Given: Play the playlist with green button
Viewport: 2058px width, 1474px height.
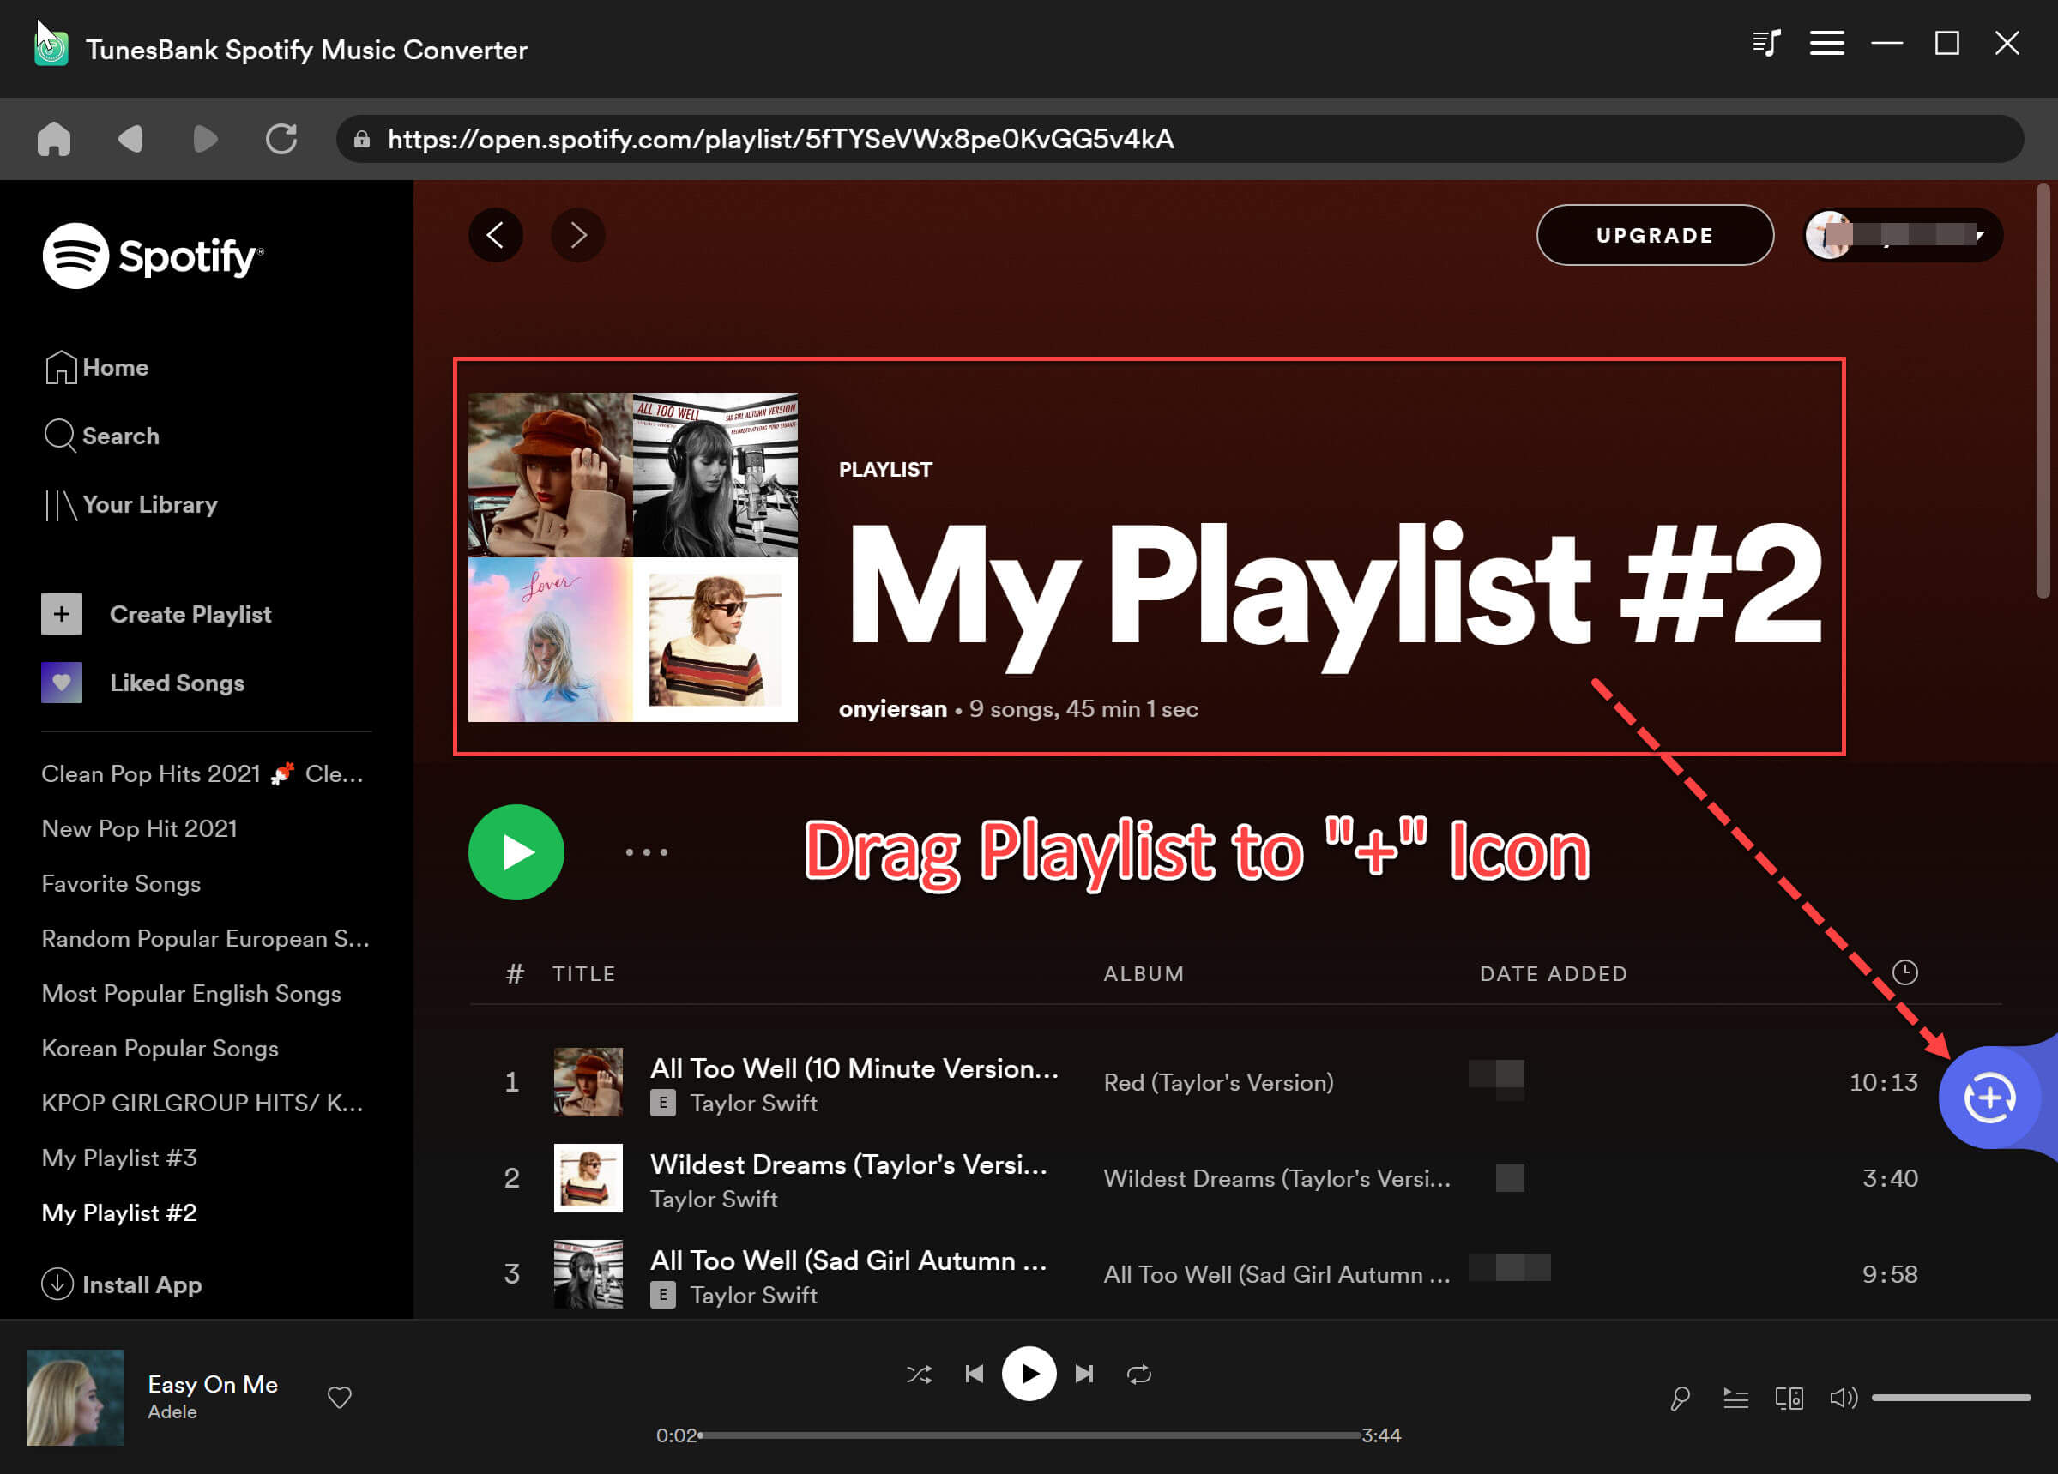Looking at the screenshot, I should coord(516,851).
